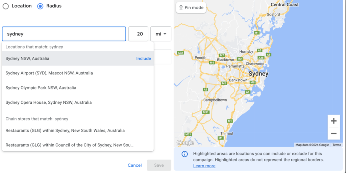Click the Chatswood label on the map
This screenshot has width=346, height=173.
[255, 64]
